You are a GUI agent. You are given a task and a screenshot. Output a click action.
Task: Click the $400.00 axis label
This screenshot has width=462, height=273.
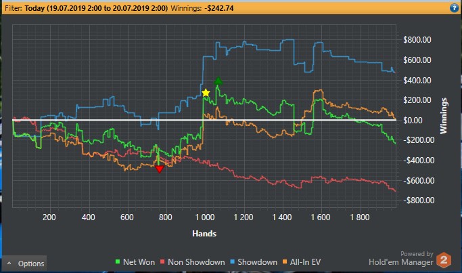[417, 81]
